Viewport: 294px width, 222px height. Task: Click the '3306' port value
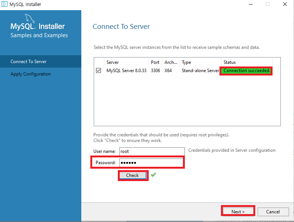(x=155, y=71)
